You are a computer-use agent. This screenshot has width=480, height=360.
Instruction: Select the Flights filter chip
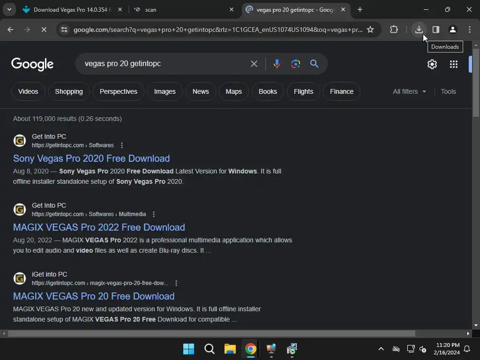(304, 91)
